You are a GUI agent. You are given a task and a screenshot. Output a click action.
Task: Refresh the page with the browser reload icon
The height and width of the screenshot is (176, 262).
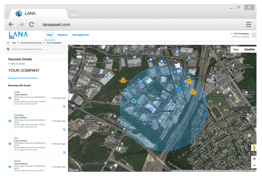click(x=31, y=24)
